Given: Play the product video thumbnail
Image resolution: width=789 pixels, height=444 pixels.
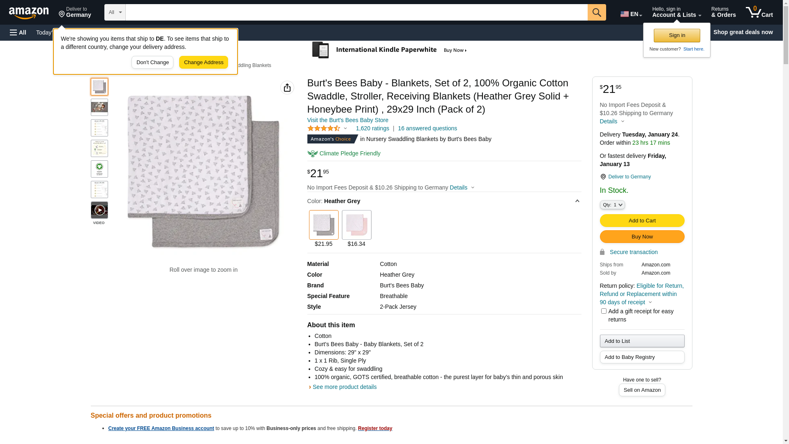Looking at the screenshot, I should pos(99,210).
